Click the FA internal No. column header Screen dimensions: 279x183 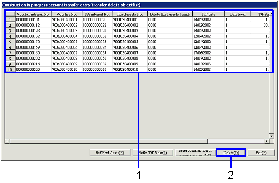click(x=97, y=14)
